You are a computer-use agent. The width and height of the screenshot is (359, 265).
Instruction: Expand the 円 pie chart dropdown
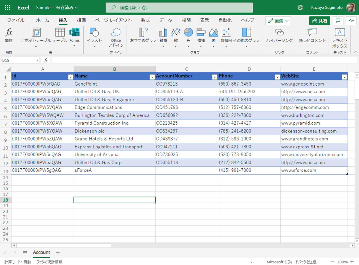188,46
